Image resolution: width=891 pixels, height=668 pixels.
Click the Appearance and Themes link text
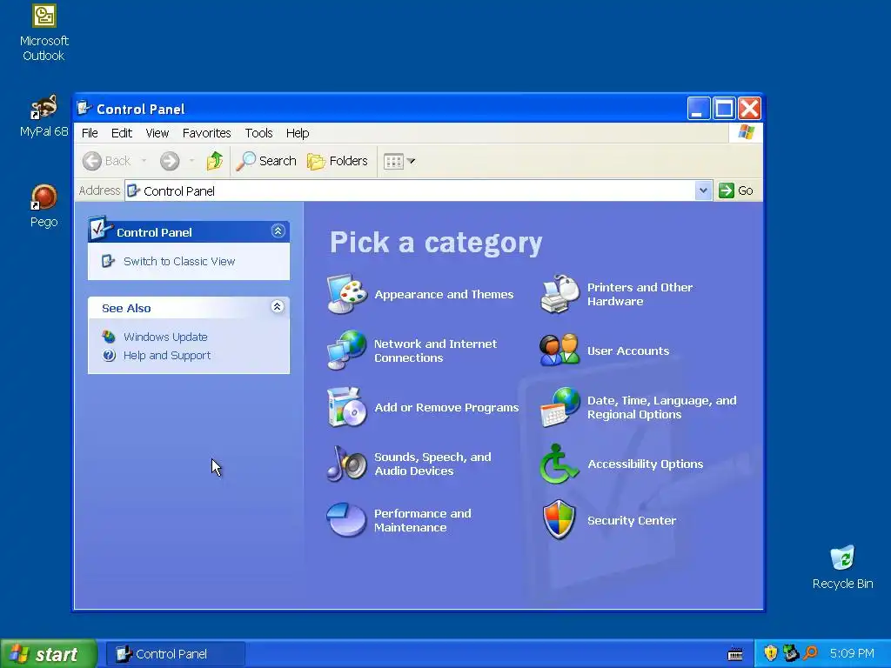(444, 294)
